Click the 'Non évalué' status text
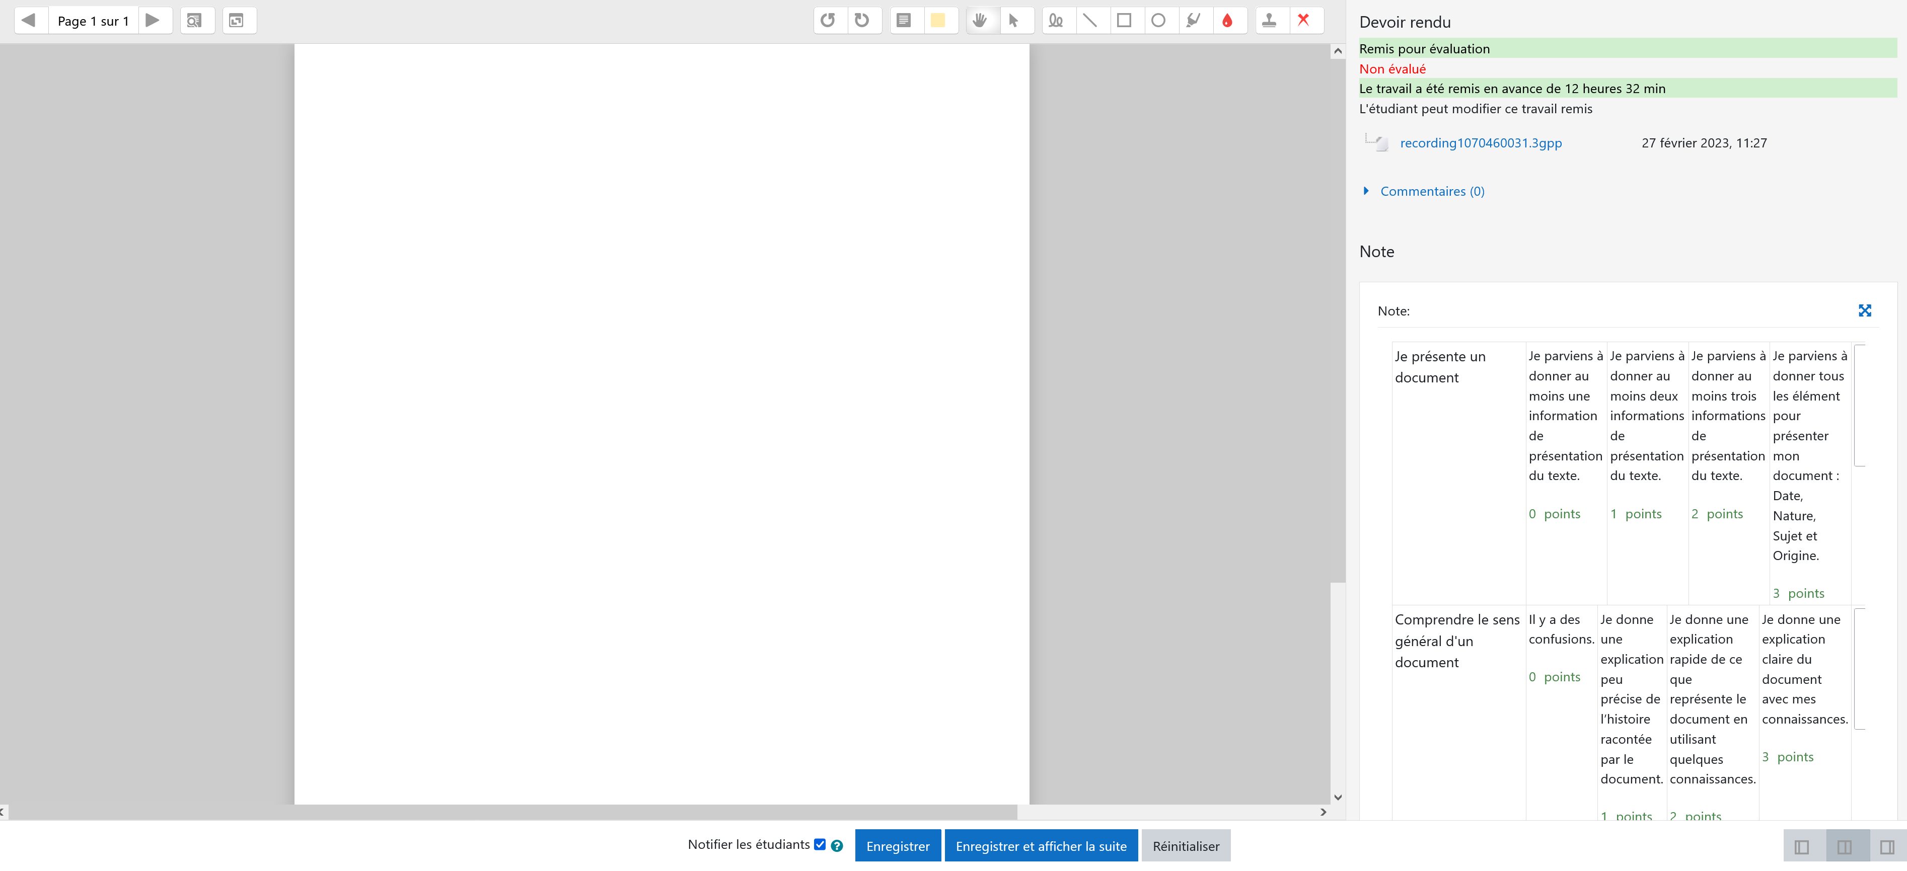 (1392, 69)
